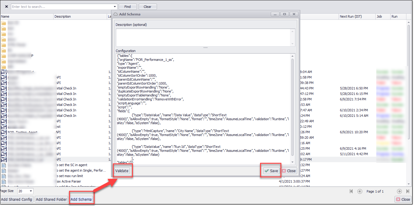This screenshot has height=206, width=414.
Task: Click the cloud icon in Add Schema title bar
Action: click(116, 14)
